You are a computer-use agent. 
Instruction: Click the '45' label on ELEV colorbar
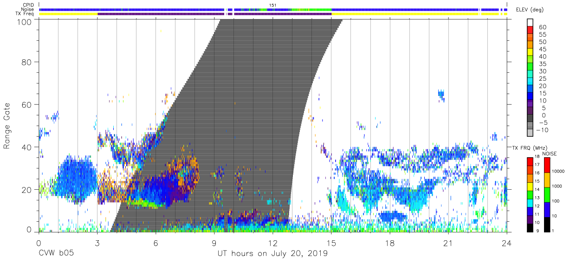(x=542, y=49)
